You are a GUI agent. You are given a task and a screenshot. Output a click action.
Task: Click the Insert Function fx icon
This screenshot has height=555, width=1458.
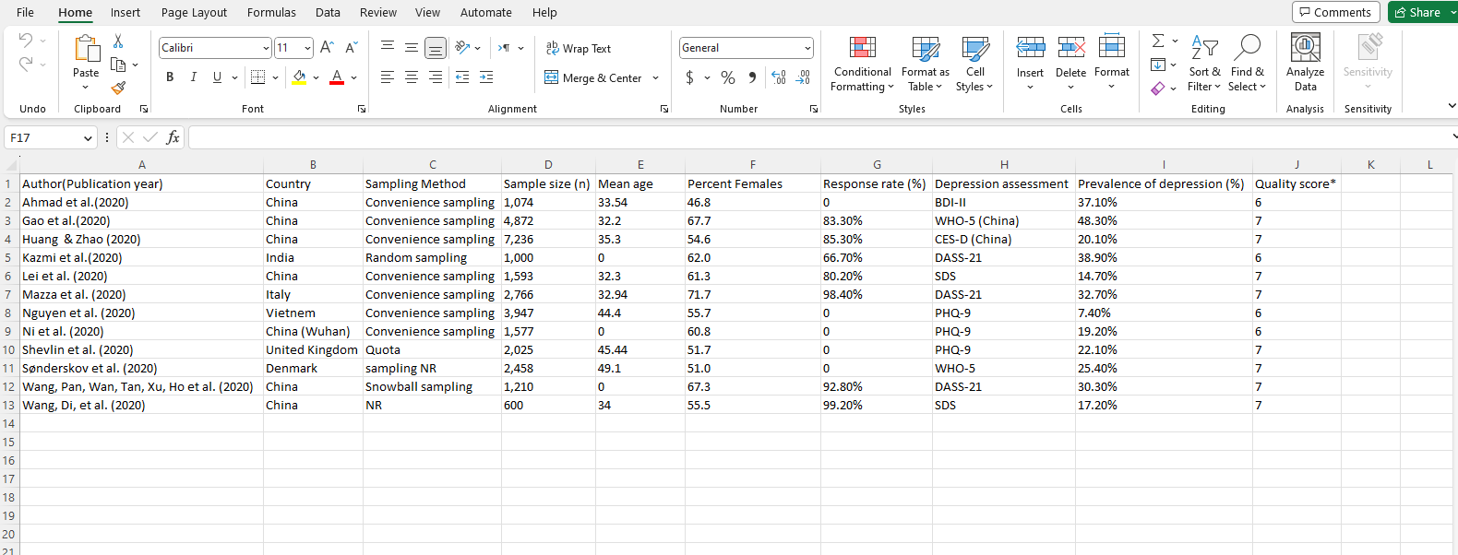pos(173,137)
